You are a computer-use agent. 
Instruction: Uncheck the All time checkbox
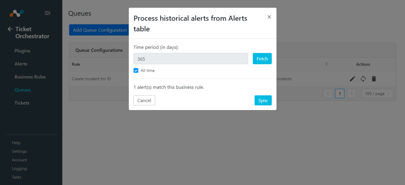click(x=136, y=70)
